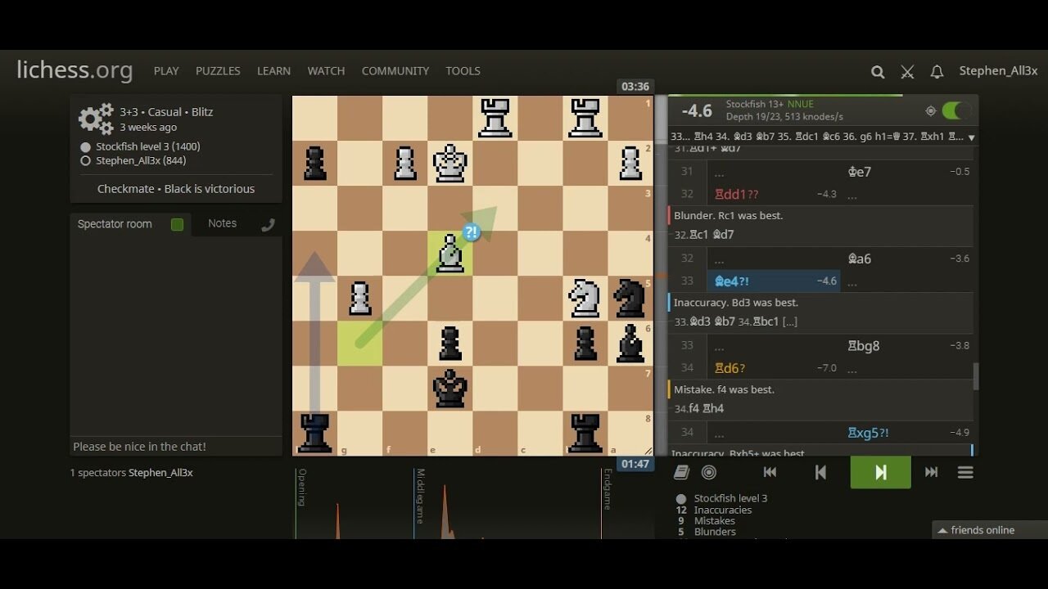Click the move list scrollbar
The image size is (1048, 589).
coord(975,376)
